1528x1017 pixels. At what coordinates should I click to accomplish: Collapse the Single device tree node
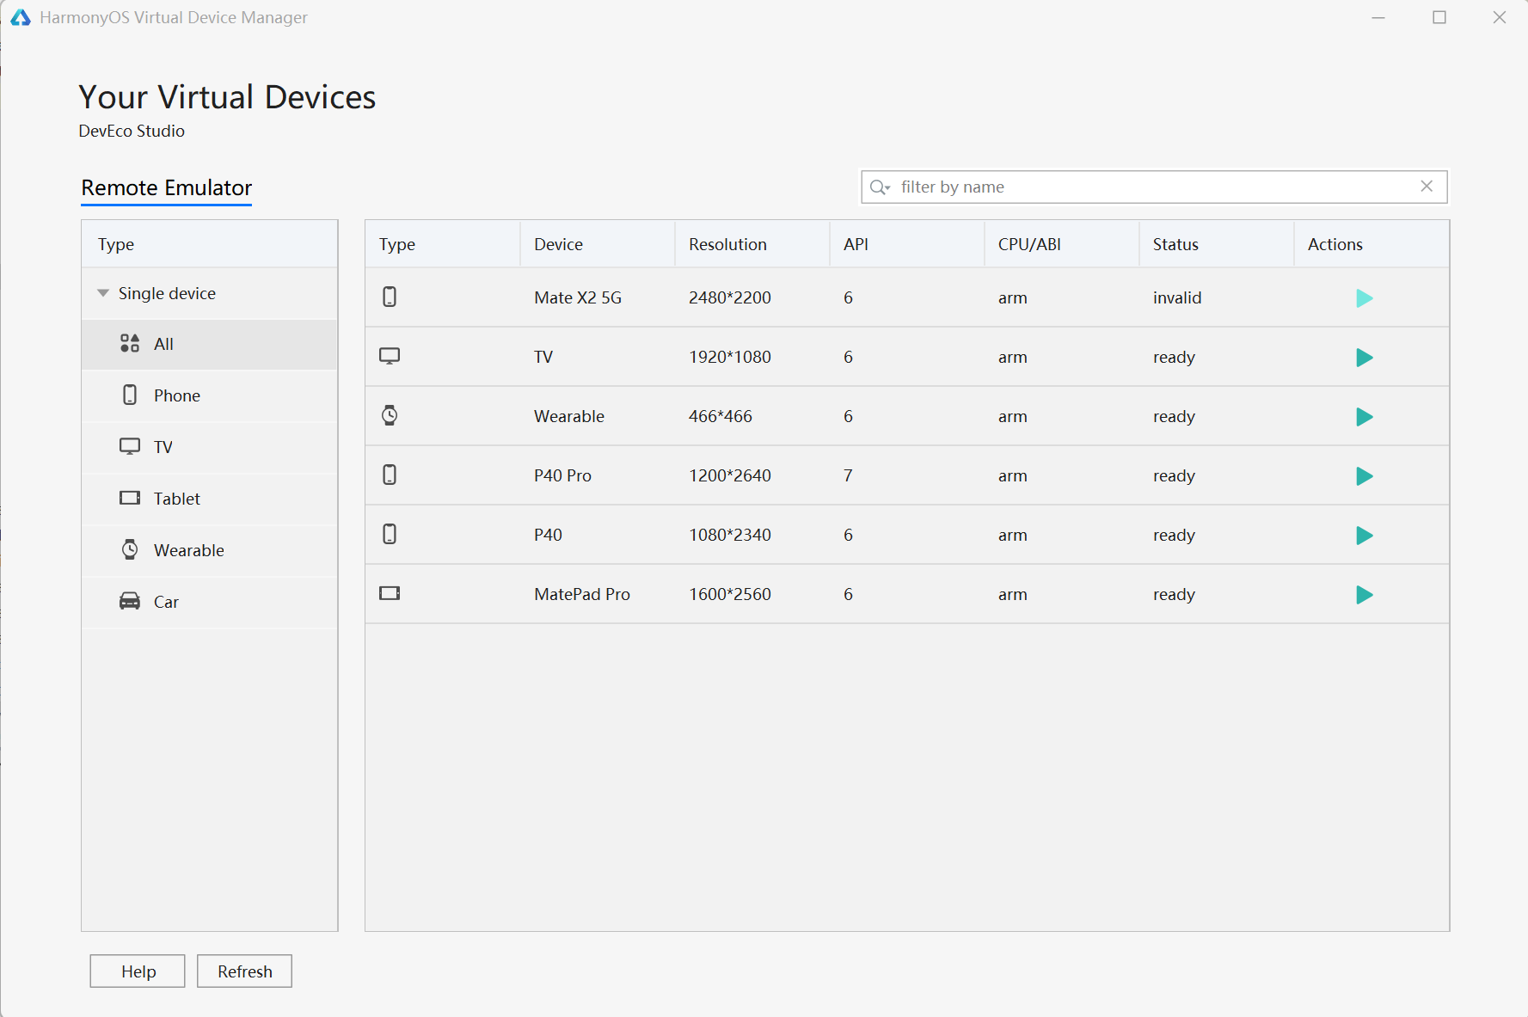[x=103, y=293]
